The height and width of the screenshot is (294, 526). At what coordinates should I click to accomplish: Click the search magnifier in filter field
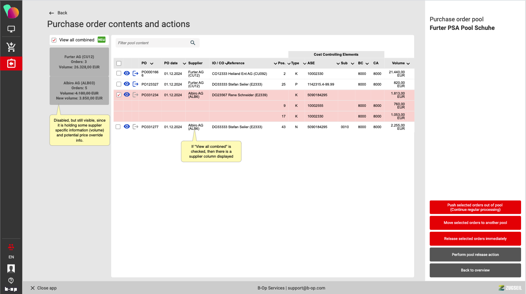(193, 43)
